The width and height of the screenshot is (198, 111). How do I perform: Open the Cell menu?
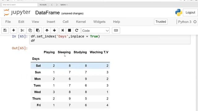(x=66, y=22)
